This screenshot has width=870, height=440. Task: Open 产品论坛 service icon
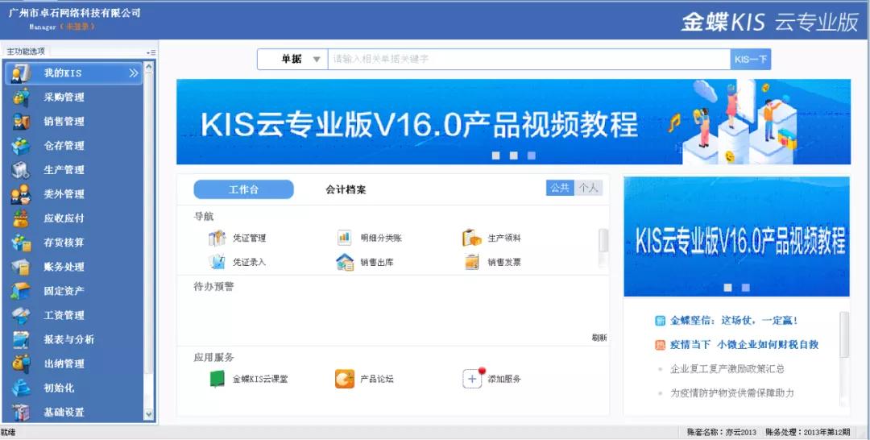[345, 379]
